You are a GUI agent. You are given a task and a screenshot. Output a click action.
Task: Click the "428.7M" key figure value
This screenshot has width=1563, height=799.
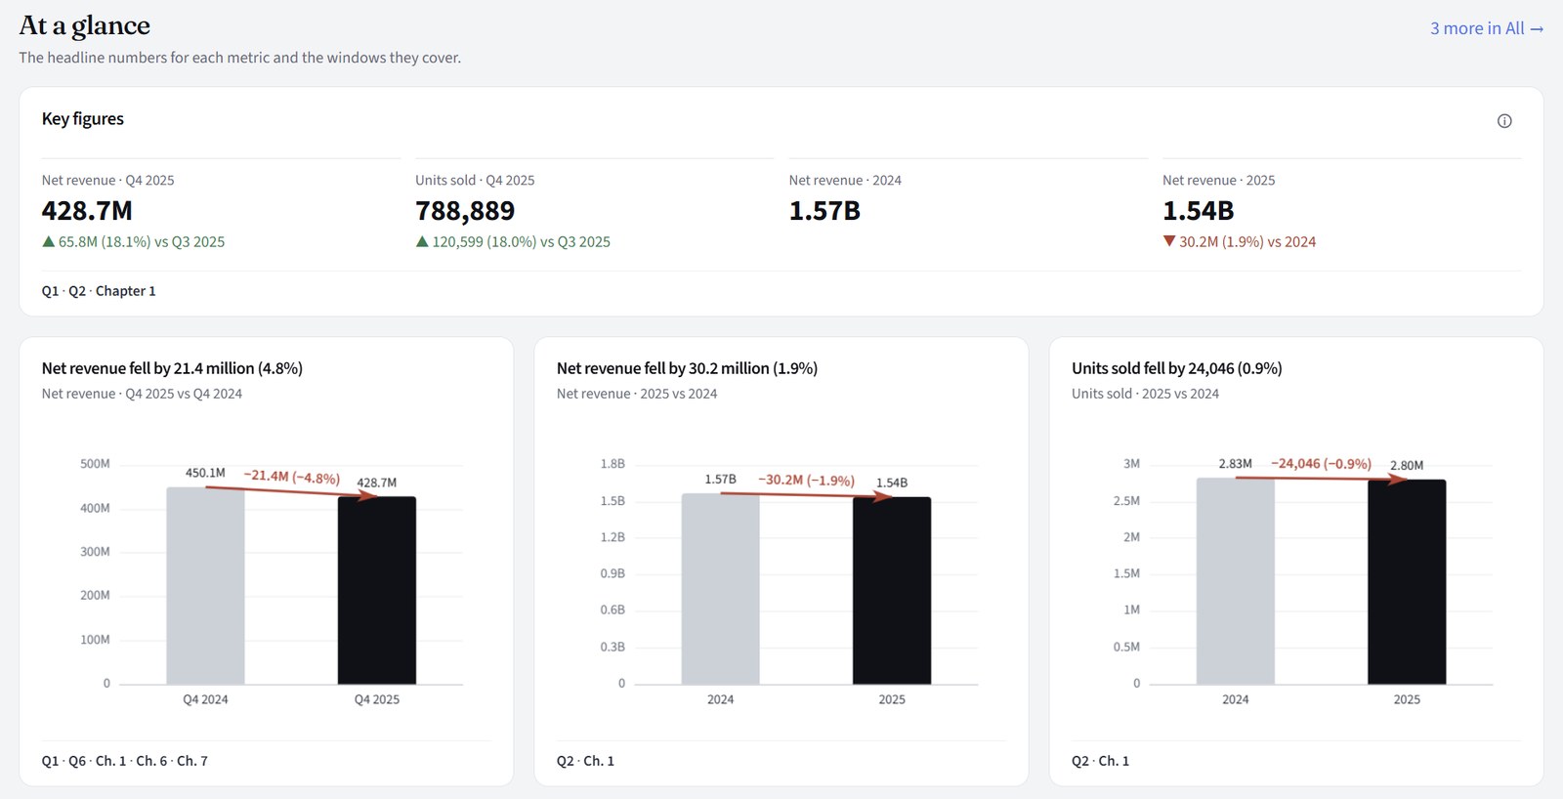tap(87, 211)
